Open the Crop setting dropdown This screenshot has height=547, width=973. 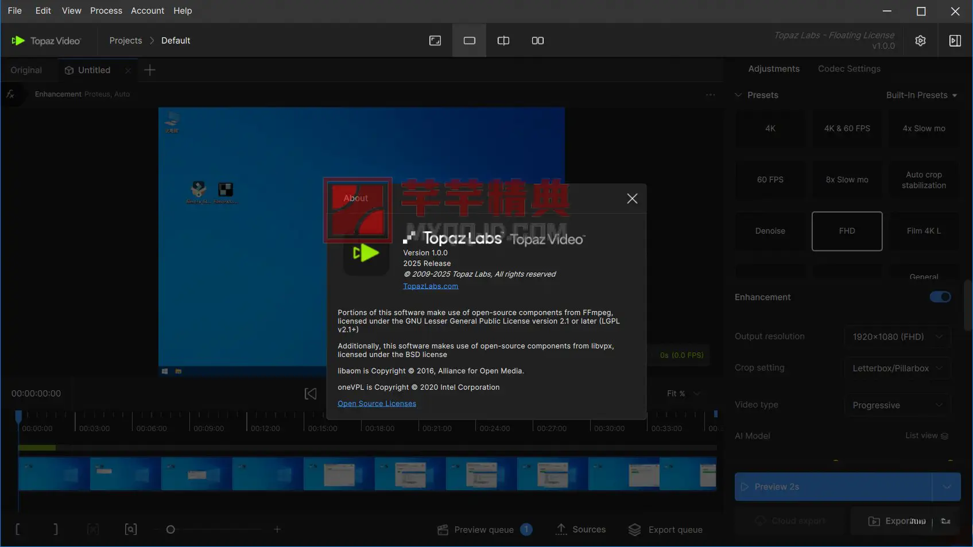897,368
